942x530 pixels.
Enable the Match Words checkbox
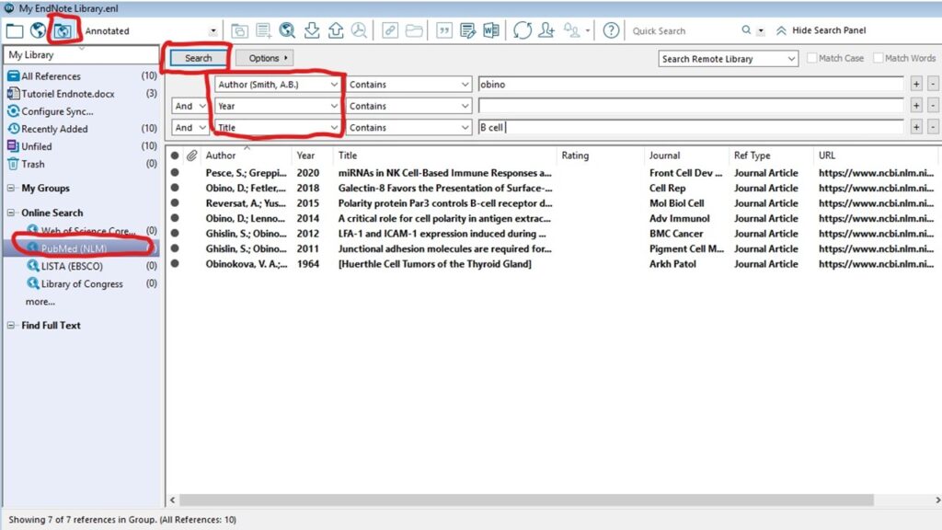[879, 58]
